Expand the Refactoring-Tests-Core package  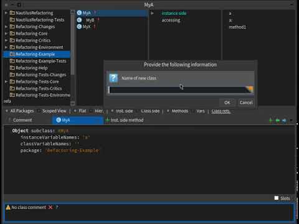click(6, 82)
